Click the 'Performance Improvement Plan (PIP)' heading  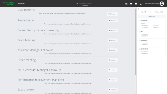click(x=41, y=80)
